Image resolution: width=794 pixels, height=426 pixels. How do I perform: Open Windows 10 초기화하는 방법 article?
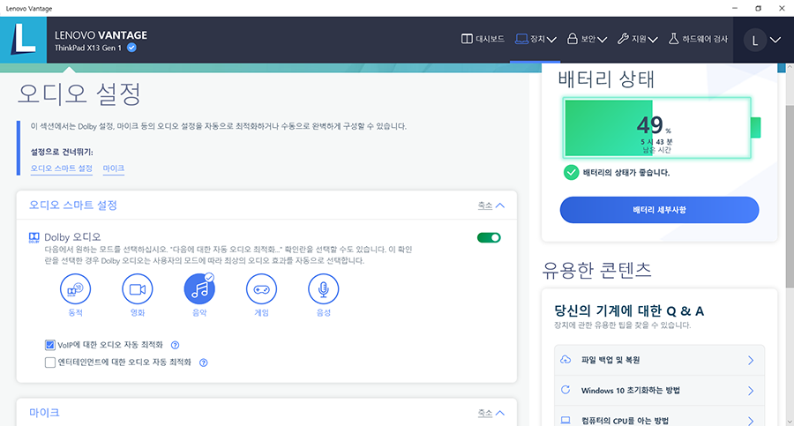click(x=659, y=391)
